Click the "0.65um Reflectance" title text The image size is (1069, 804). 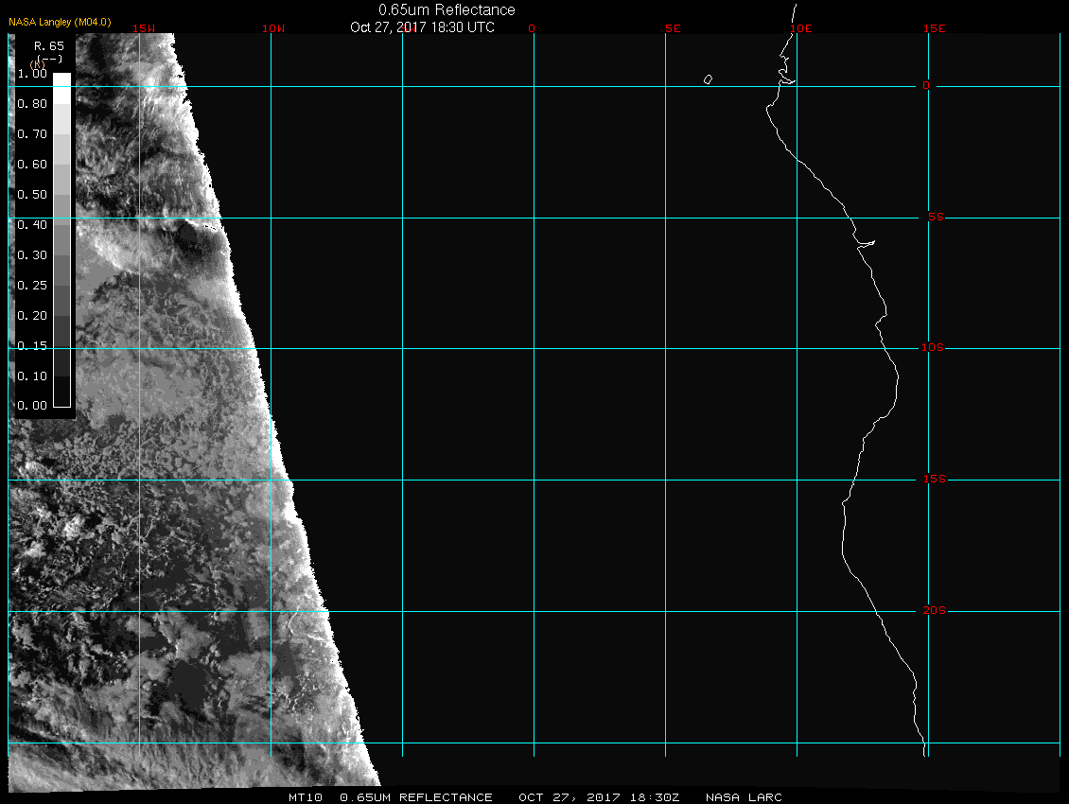pyautogui.click(x=447, y=9)
